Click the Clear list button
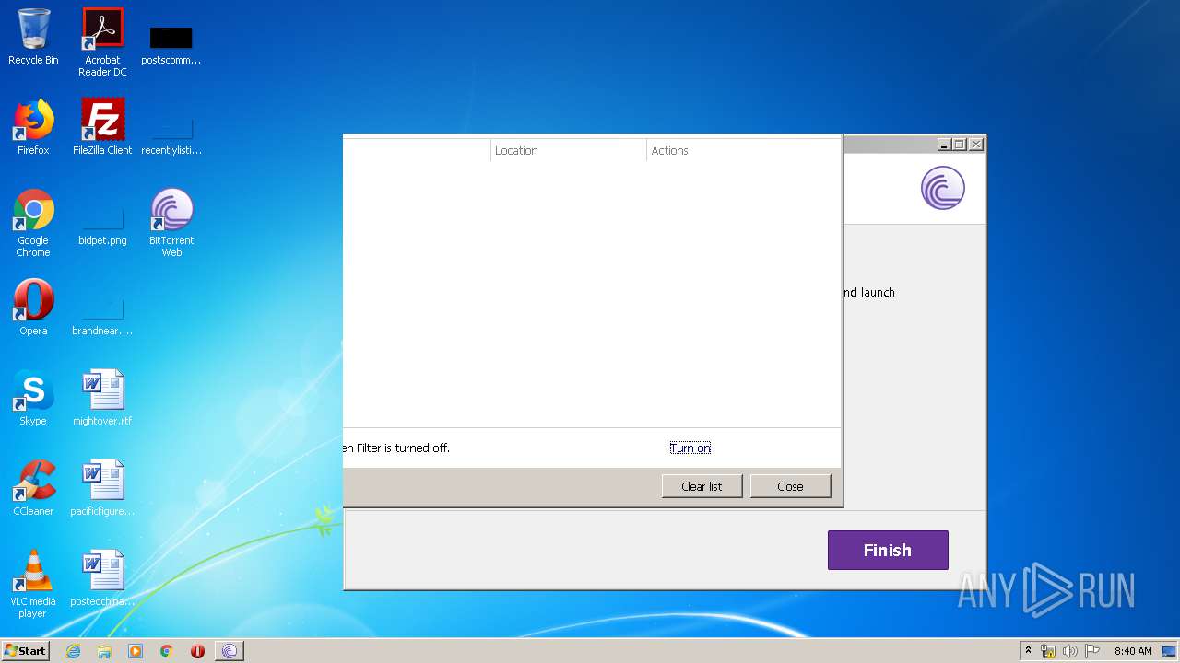 [702, 486]
